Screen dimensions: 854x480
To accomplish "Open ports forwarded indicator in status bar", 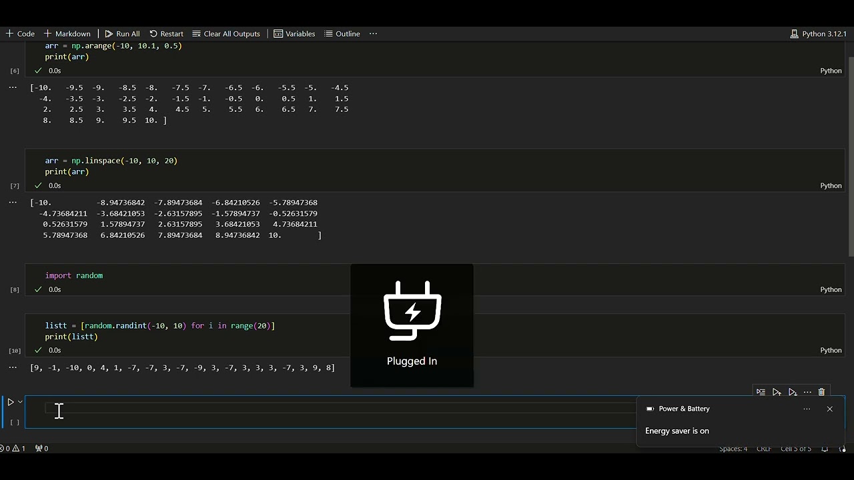I will (41, 448).
